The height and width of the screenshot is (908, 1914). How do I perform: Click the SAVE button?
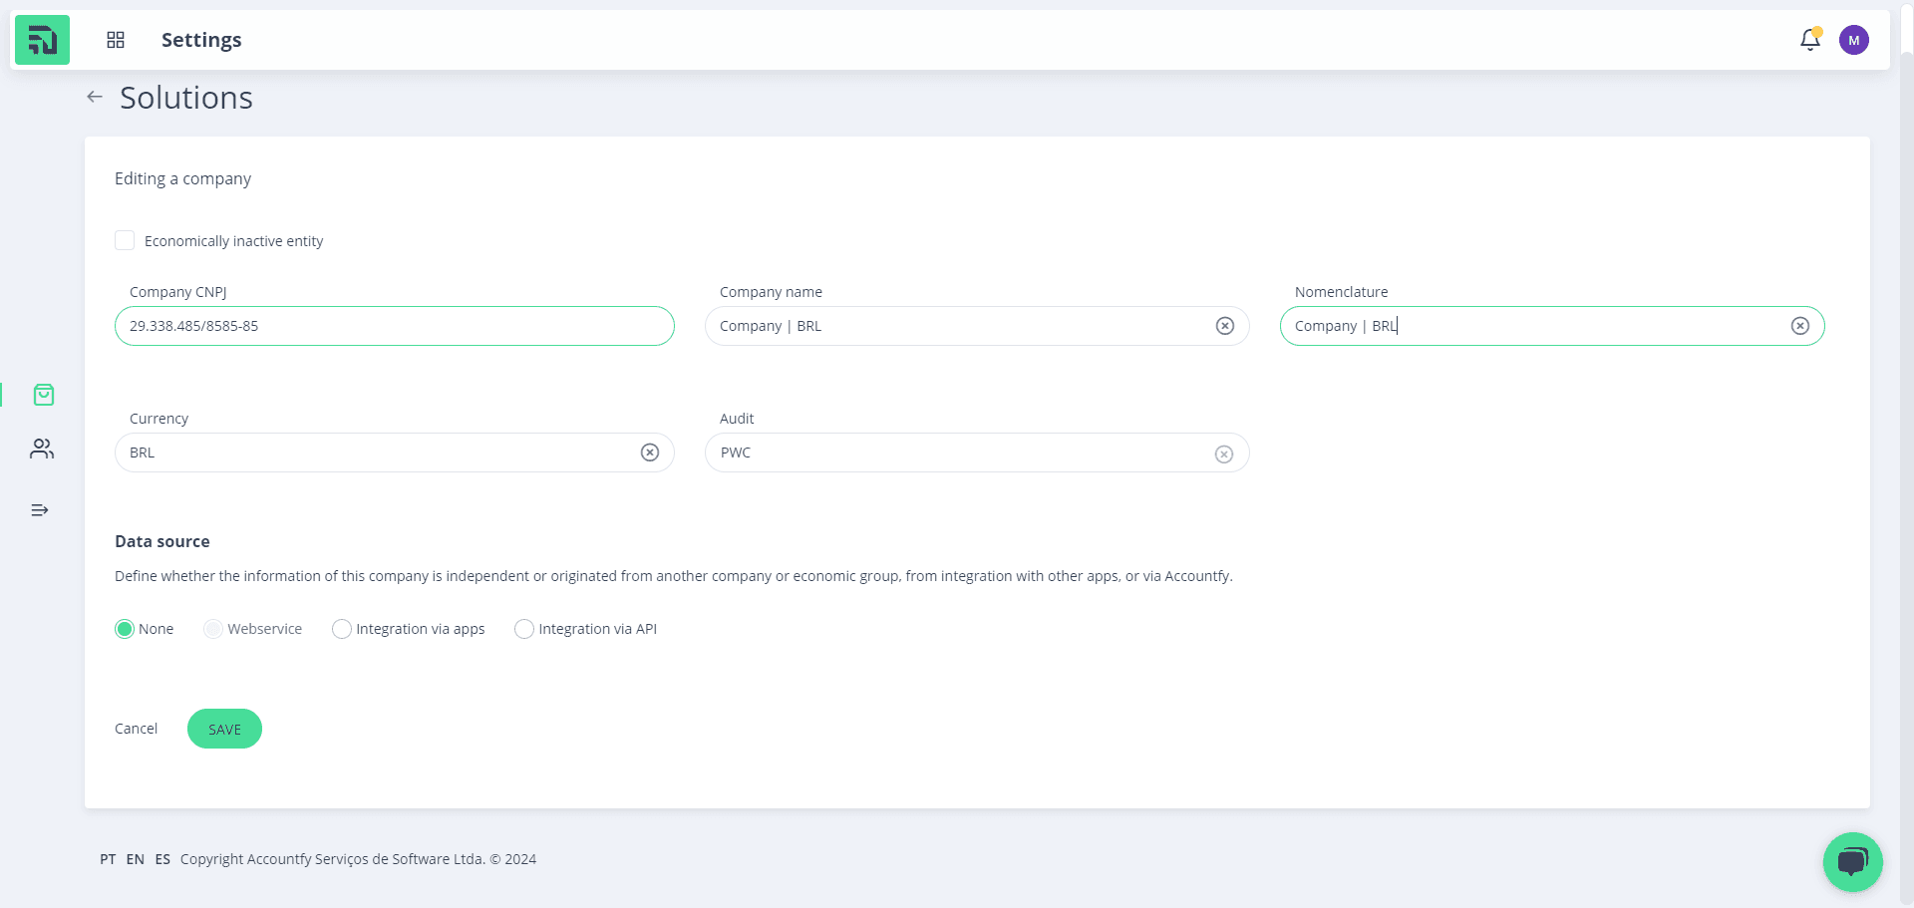coord(224,729)
